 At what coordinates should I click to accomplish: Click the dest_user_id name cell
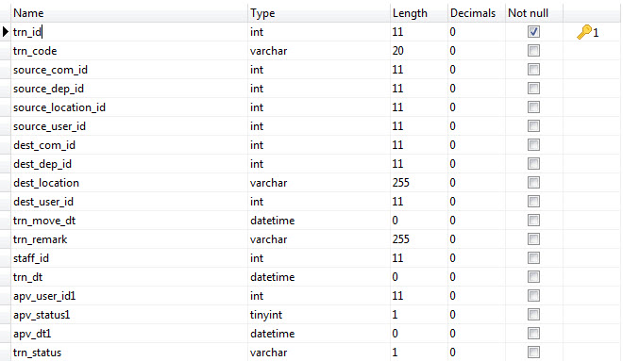pyautogui.click(x=129, y=201)
